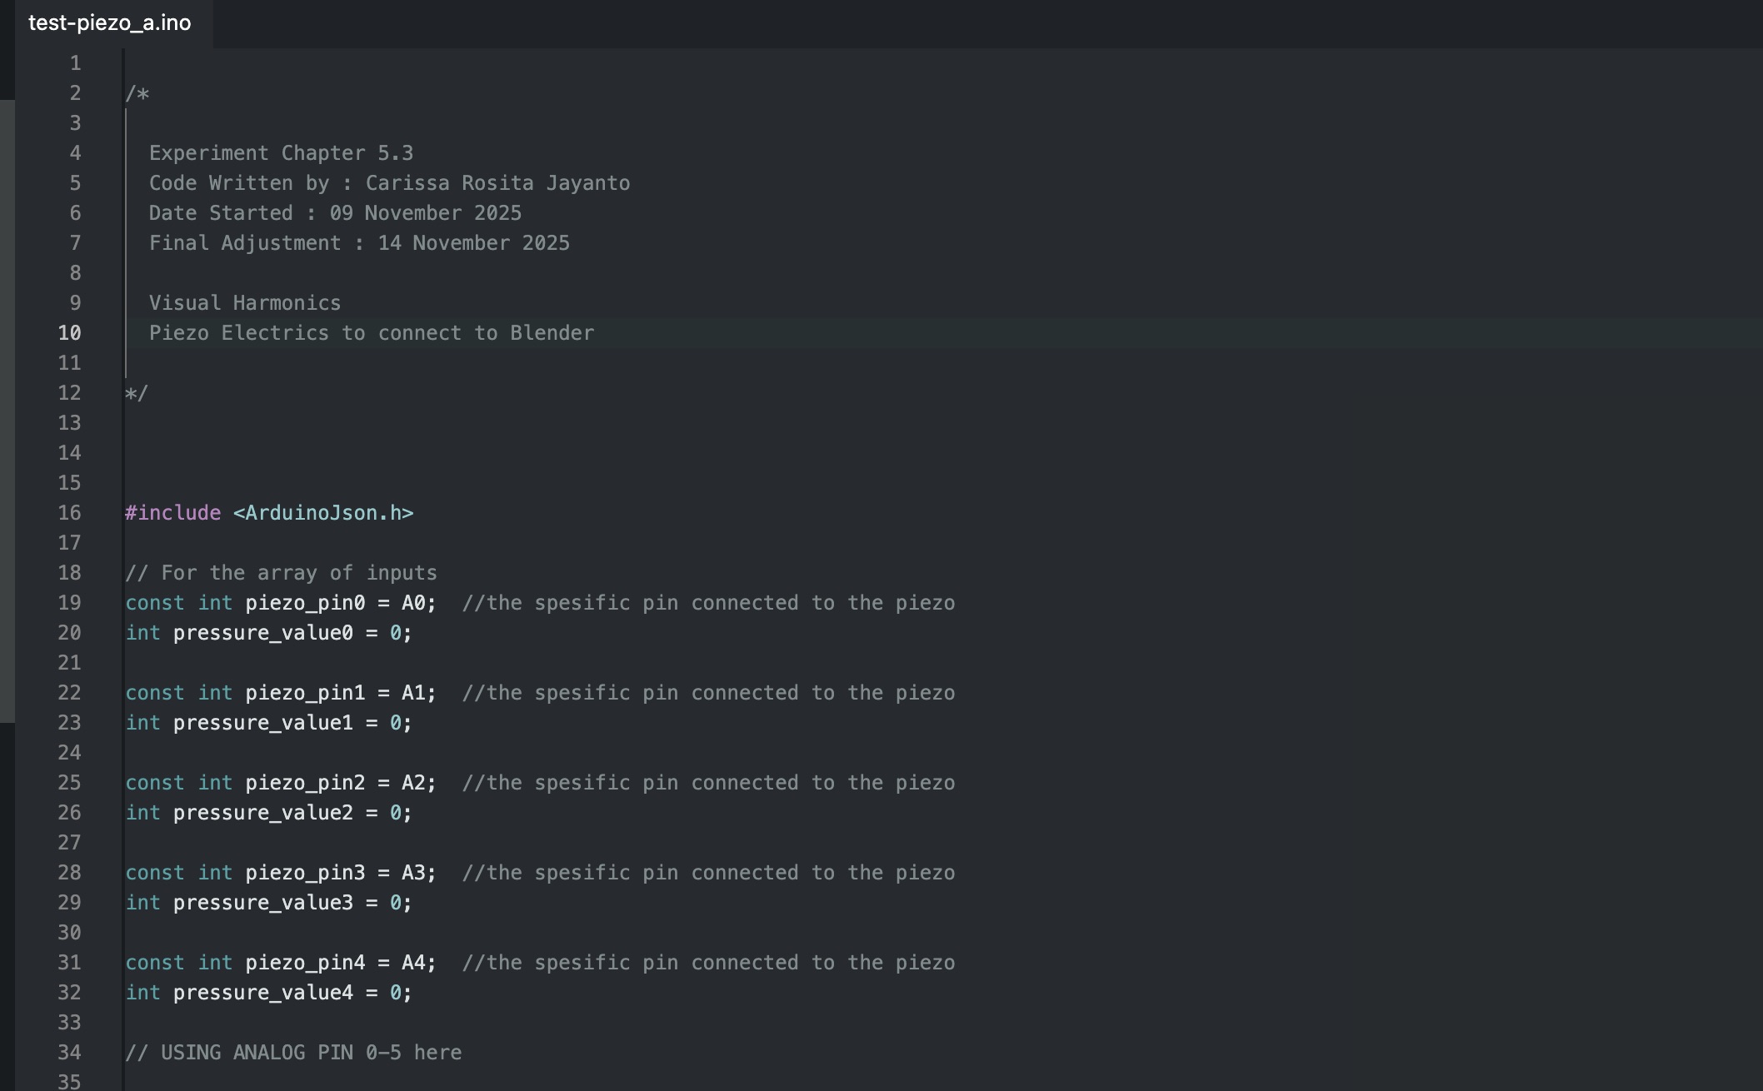Place cursor in the USING ANALOG PIN comment

tap(292, 1052)
